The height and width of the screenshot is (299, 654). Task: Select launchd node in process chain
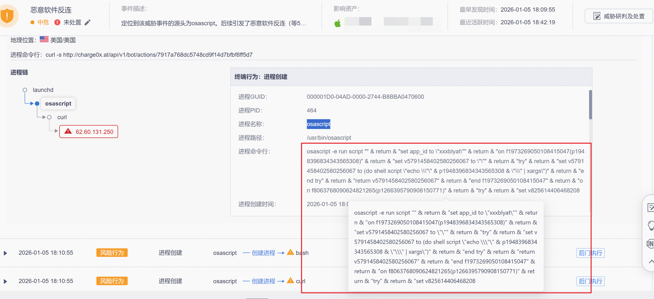43,90
